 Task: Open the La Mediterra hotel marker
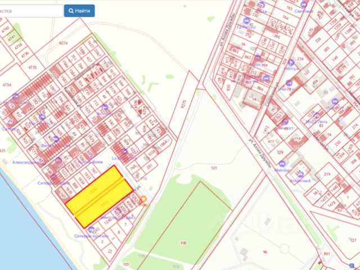124,151
